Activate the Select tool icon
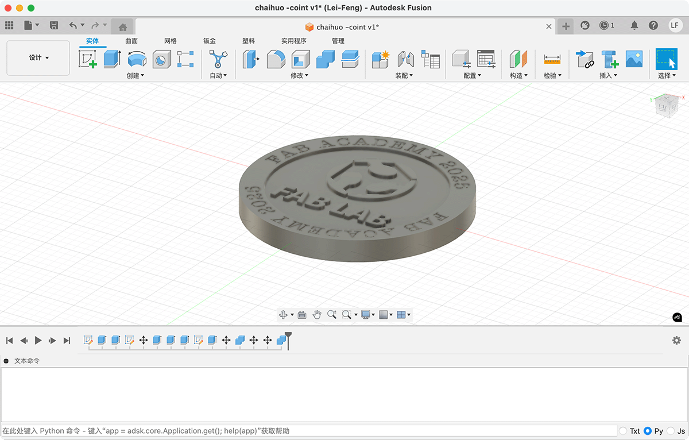This screenshot has width=689, height=440. coord(667,59)
